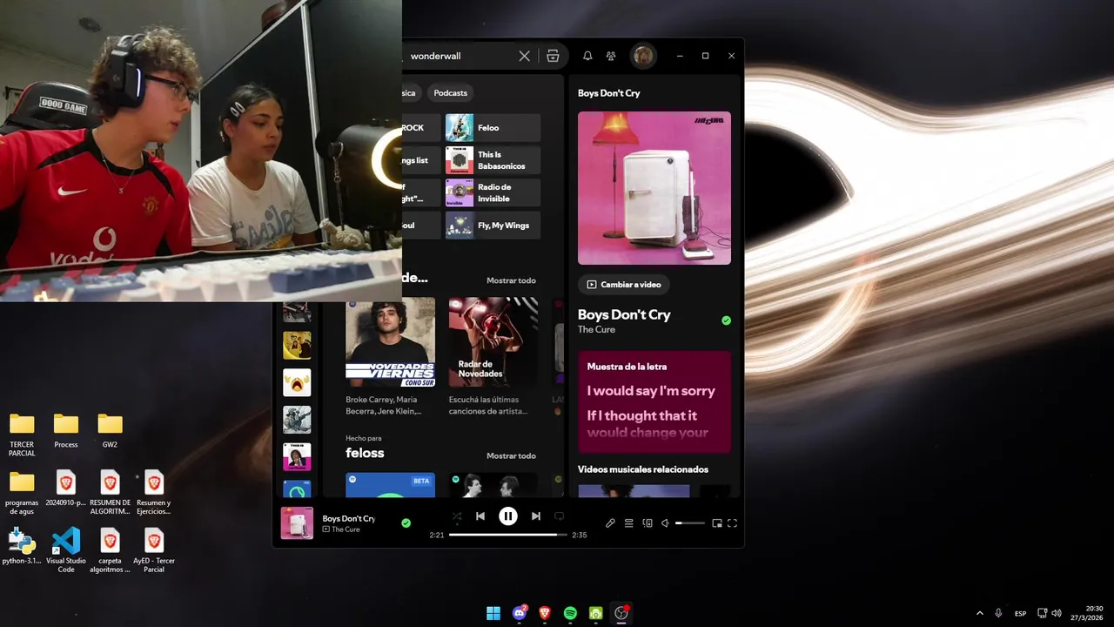Image resolution: width=1114 pixels, height=627 pixels.
Task: Click album thumbnail in player bar
Action: click(x=297, y=523)
